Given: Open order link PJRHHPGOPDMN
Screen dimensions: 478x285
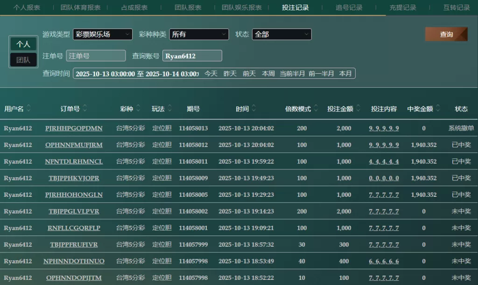Looking at the screenshot, I should point(74,128).
